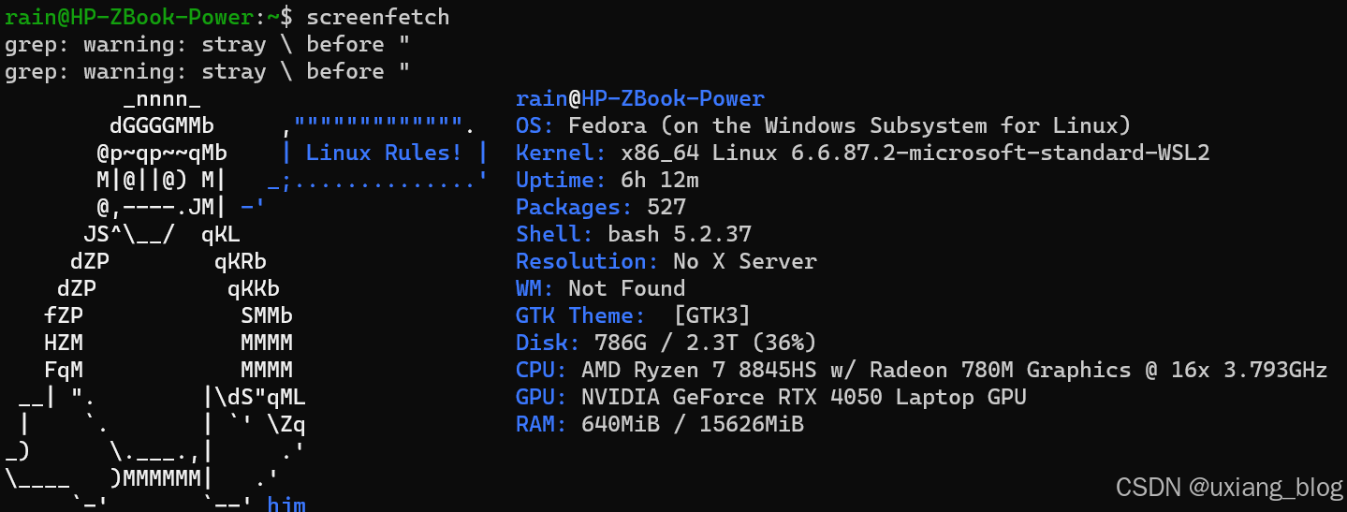Select the prompt 'rain@HP-ZBook-Power' at top
The image size is (1347, 512).
[x=129, y=17]
